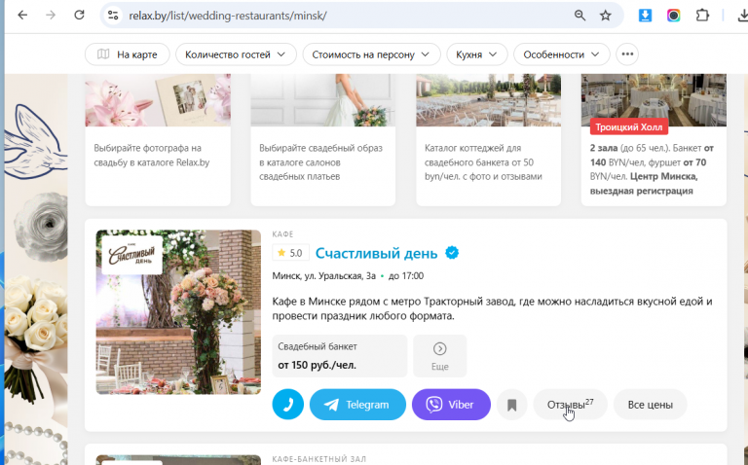Open the Стоимость на персону dropdown
This screenshot has width=748, height=465.
372,54
